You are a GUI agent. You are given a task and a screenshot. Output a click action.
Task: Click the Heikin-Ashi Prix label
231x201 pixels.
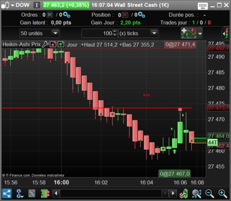point(22,45)
